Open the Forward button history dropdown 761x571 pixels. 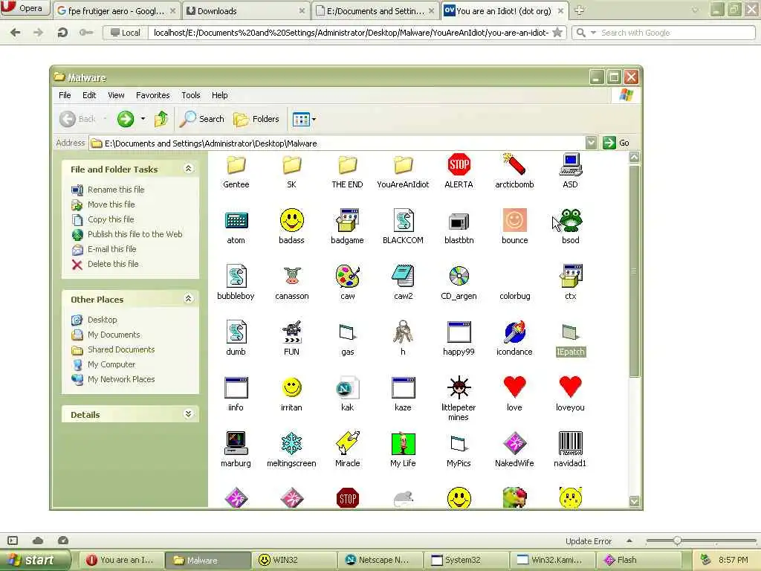pos(143,119)
